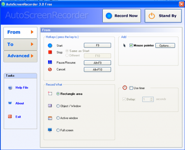Image resolution: width=185 pixels, height=150 pixels.
Task: Open the To section in sidebar
Action: click(21, 44)
